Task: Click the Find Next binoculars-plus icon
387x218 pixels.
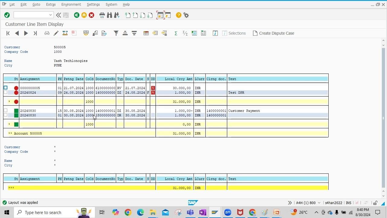Action: point(117,15)
